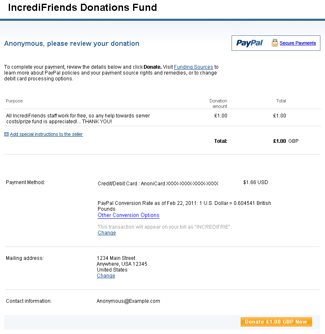Screen dimensions: 325x334
Task: Visit the Funding Sources link
Action: click(x=193, y=67)
